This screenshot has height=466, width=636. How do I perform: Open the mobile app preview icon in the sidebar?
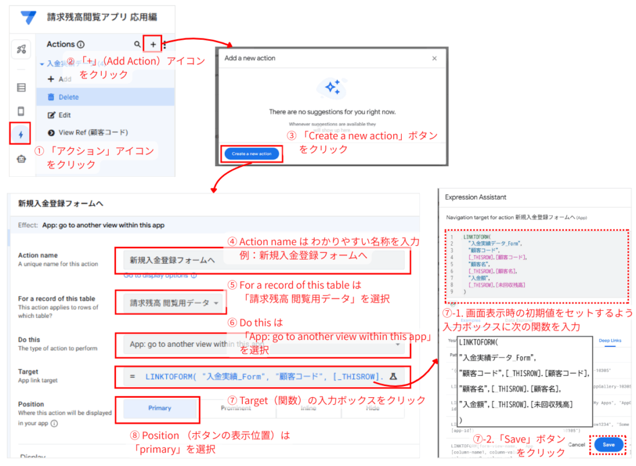point(21,111)
